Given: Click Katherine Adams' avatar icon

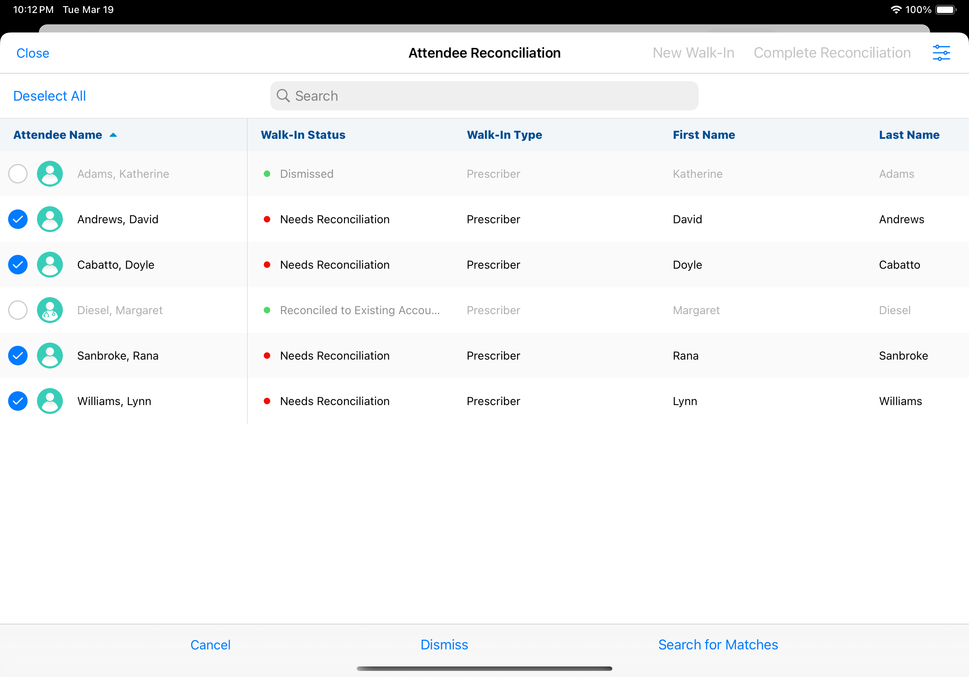Looking at the screenshot, I should (x=50, y=174).
